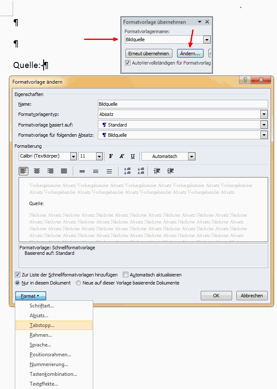Center paragraph text alignment icon
The height and width of the screenshot is (389, 277).
(x=37, y=171)
